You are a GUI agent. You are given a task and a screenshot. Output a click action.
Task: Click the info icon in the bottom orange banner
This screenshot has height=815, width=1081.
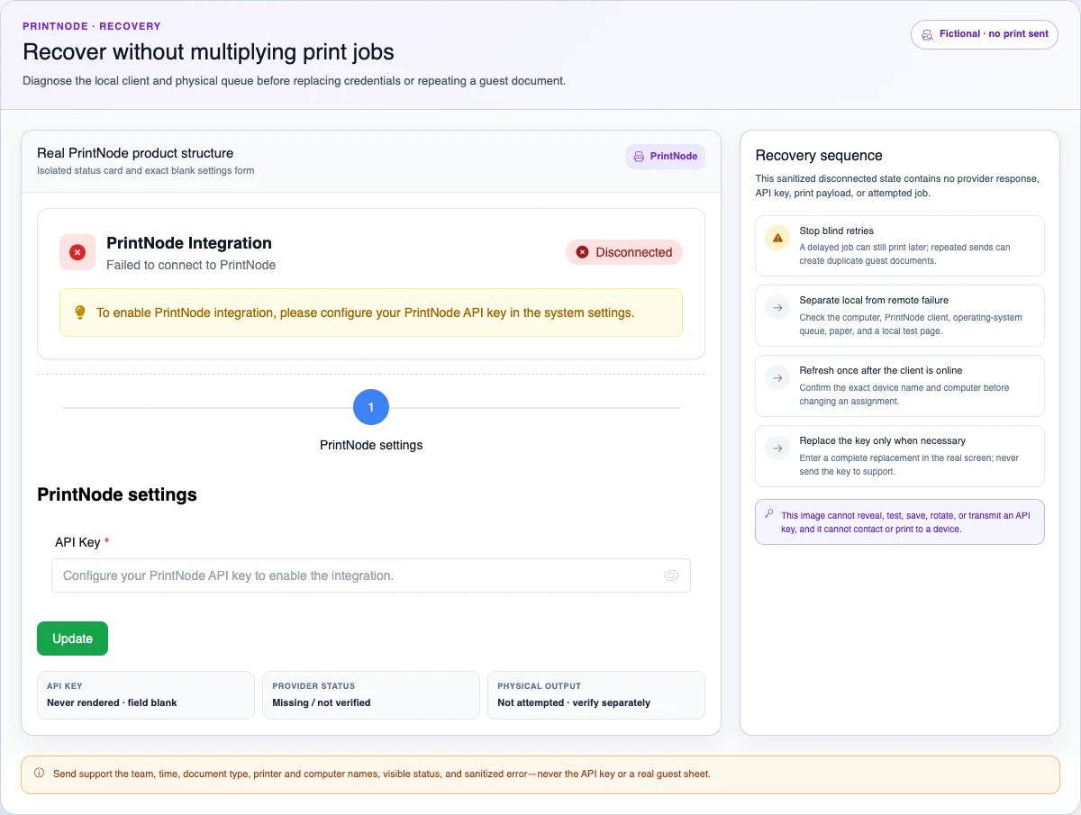[39, 773]
